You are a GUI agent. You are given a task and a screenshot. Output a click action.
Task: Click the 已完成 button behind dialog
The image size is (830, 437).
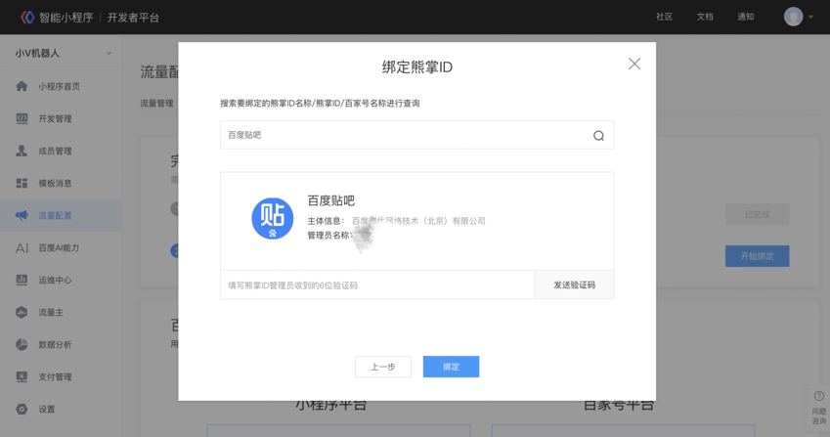tap(757, 214)
